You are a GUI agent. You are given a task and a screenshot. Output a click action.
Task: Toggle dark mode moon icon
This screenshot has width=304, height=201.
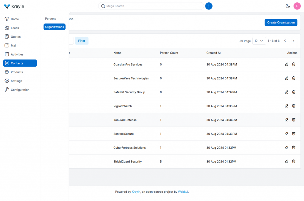click(x=288, y=6)
